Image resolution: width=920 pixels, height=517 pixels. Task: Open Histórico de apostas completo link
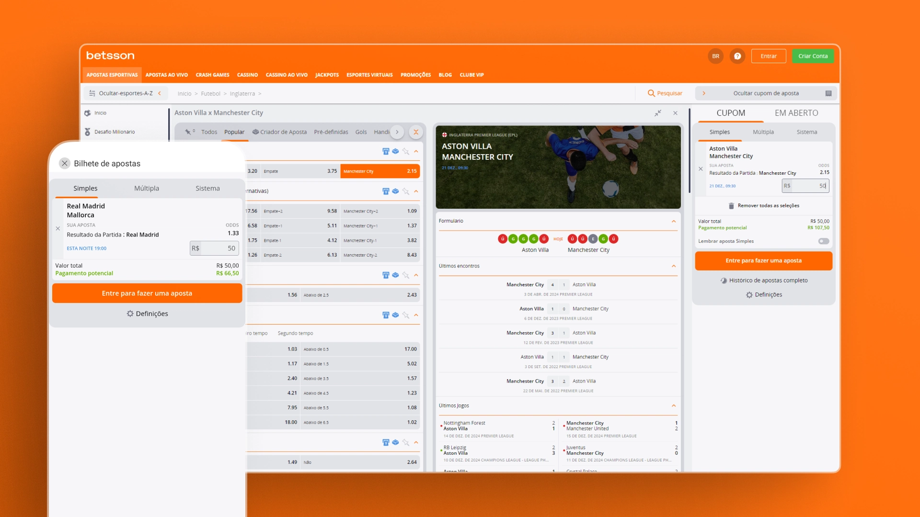tap(764, 281)
